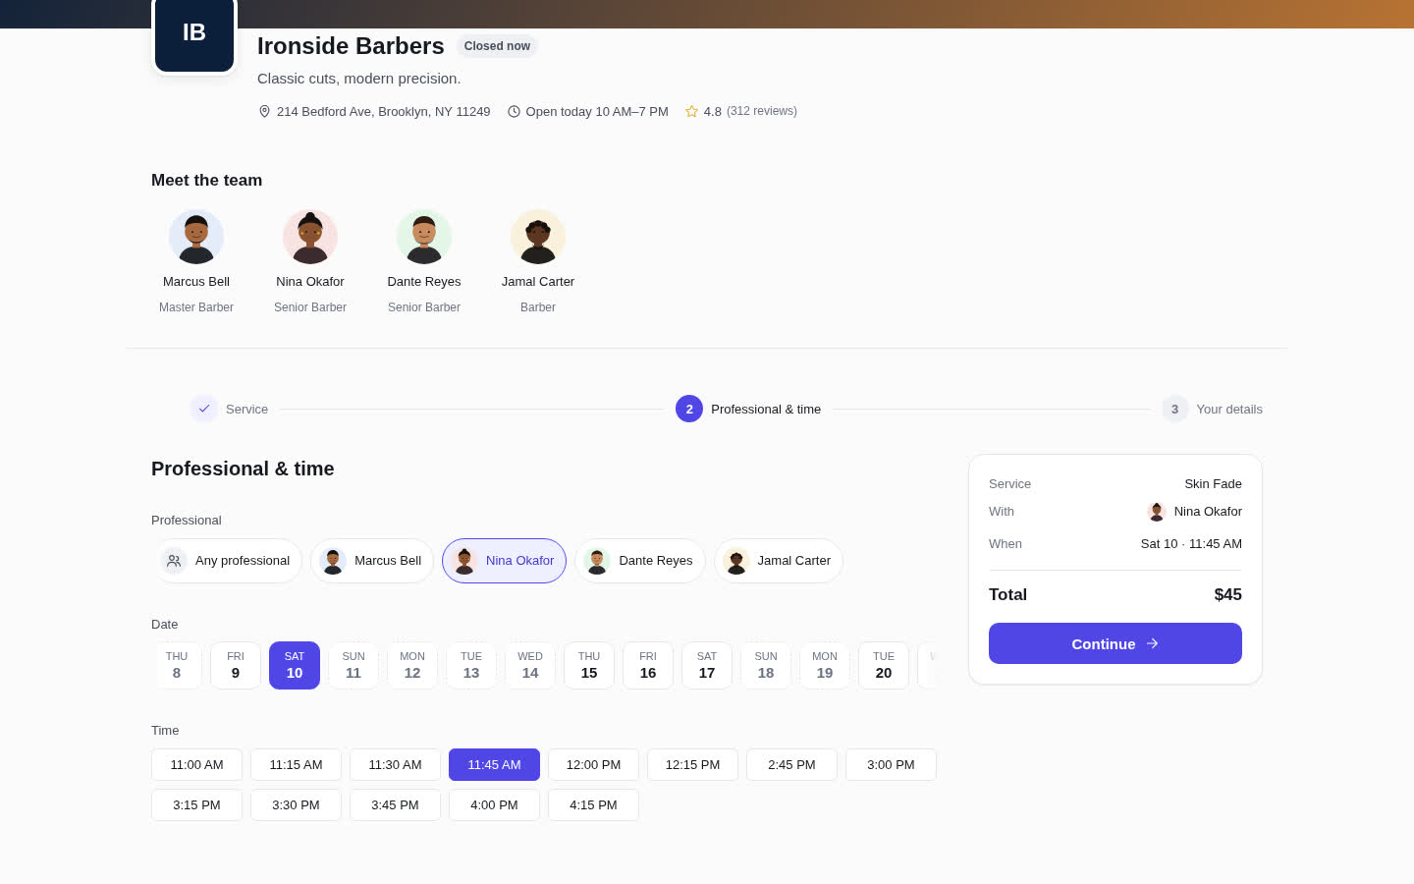
Task: Pick date Tue 20
Action: tap(884, 665)
